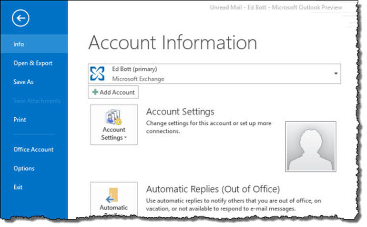Open the Open & Export section
Image resolution: width=367 pixels, height=227 pixels.
[34, 63]
